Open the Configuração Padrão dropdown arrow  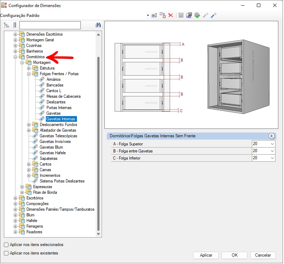pyautogui.click(x=148, y=16)
